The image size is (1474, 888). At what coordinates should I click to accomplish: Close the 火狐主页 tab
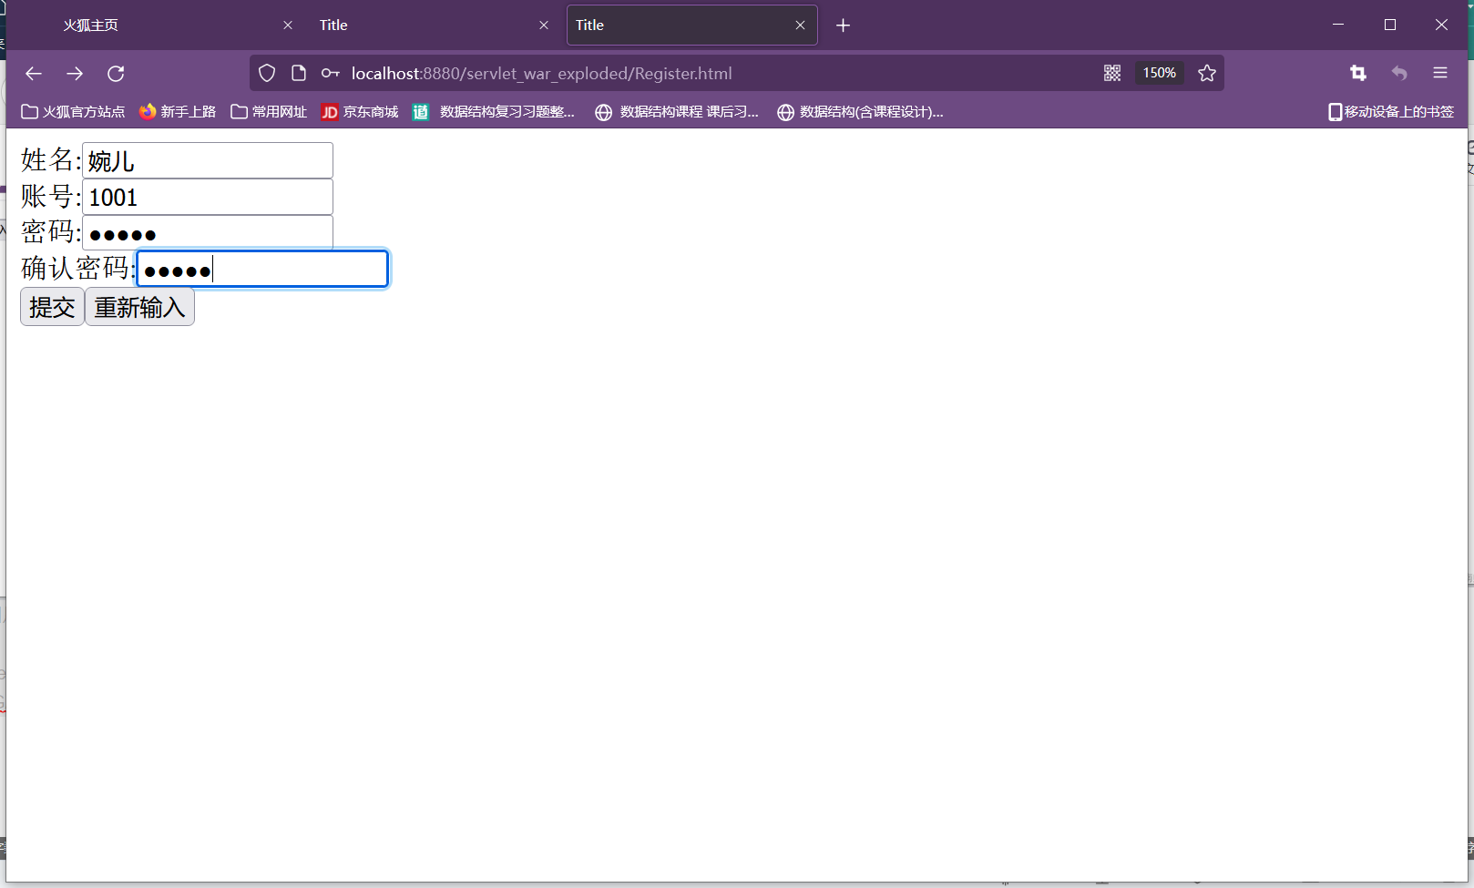pos(288,26)
